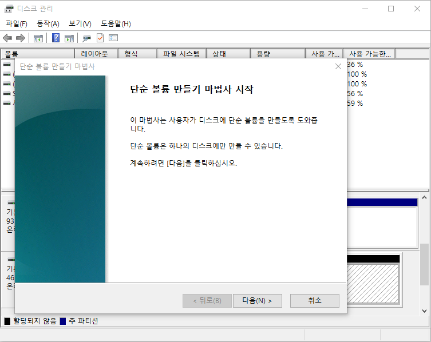Open the 동작(A) menu

[x=48, y=24]
